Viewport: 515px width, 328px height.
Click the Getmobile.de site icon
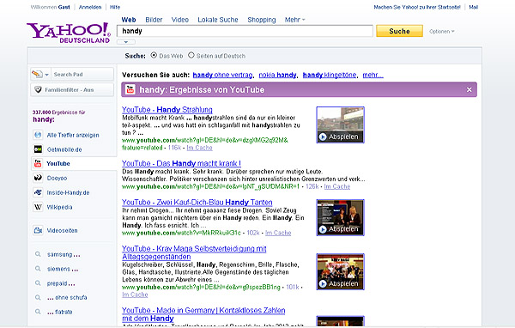click(x=38, y=149)
